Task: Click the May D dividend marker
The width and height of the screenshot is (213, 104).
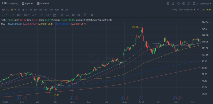Action: [76, 98]
